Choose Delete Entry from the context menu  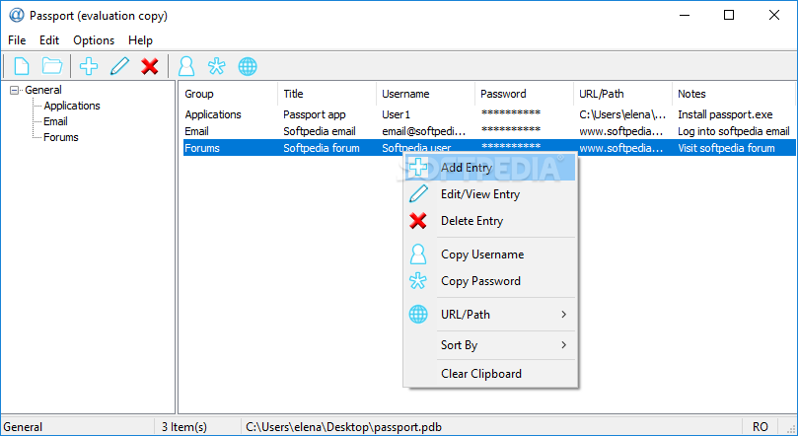click(490, 221)
